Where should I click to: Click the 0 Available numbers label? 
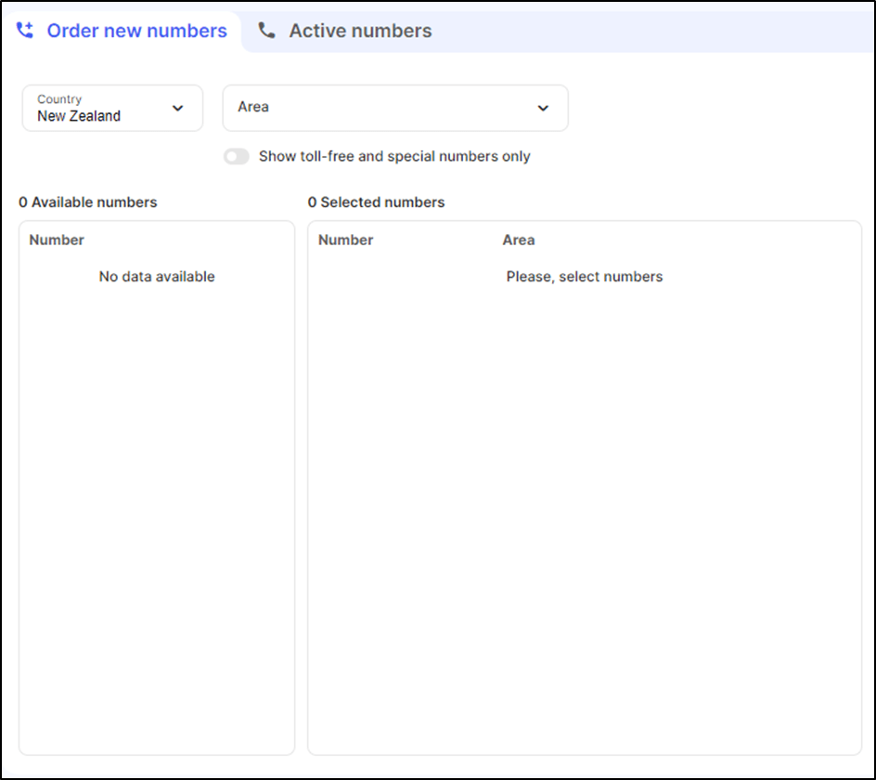click(x=87, y=201)
